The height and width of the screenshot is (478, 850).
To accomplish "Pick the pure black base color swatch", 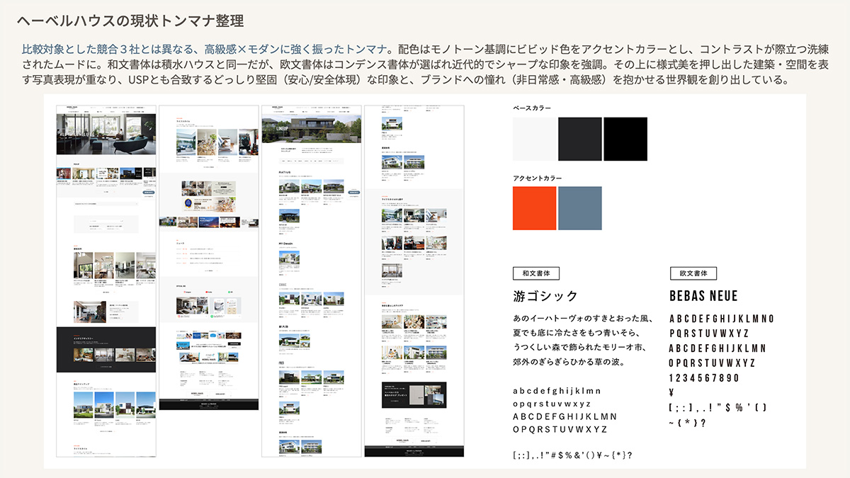I will tap(625, 139).
